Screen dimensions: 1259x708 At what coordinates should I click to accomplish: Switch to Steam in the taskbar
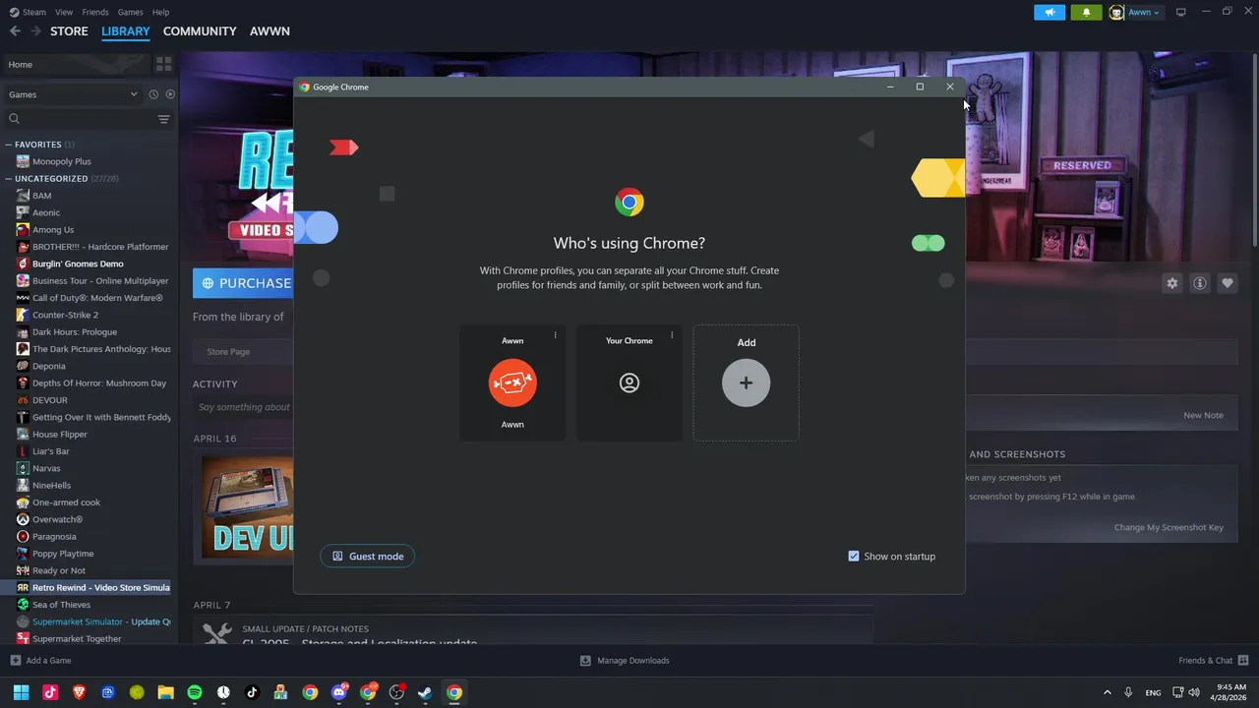(425, 692)
